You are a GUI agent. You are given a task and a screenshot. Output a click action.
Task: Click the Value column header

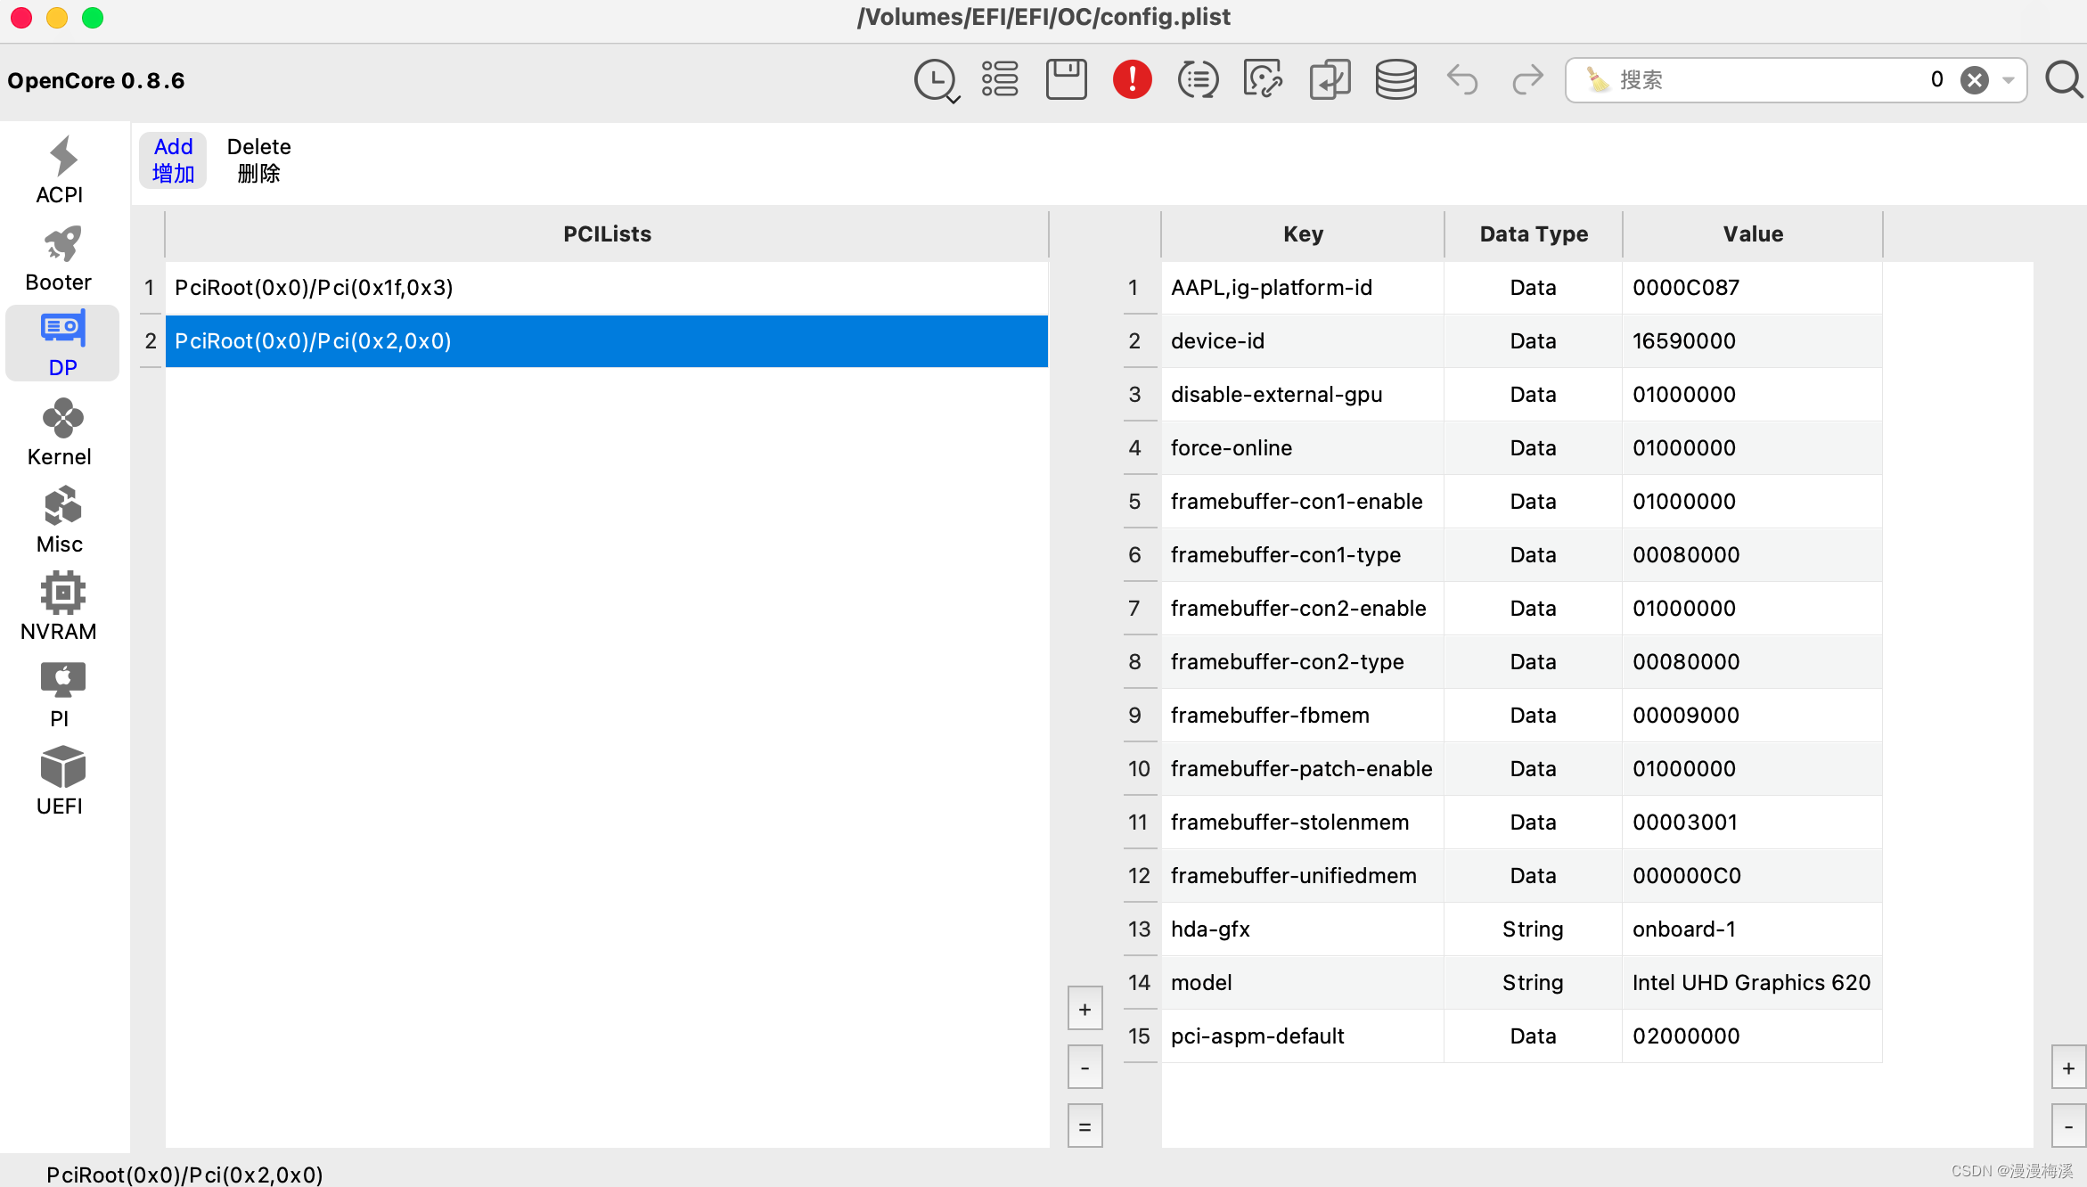click(x=1753, y=234)
